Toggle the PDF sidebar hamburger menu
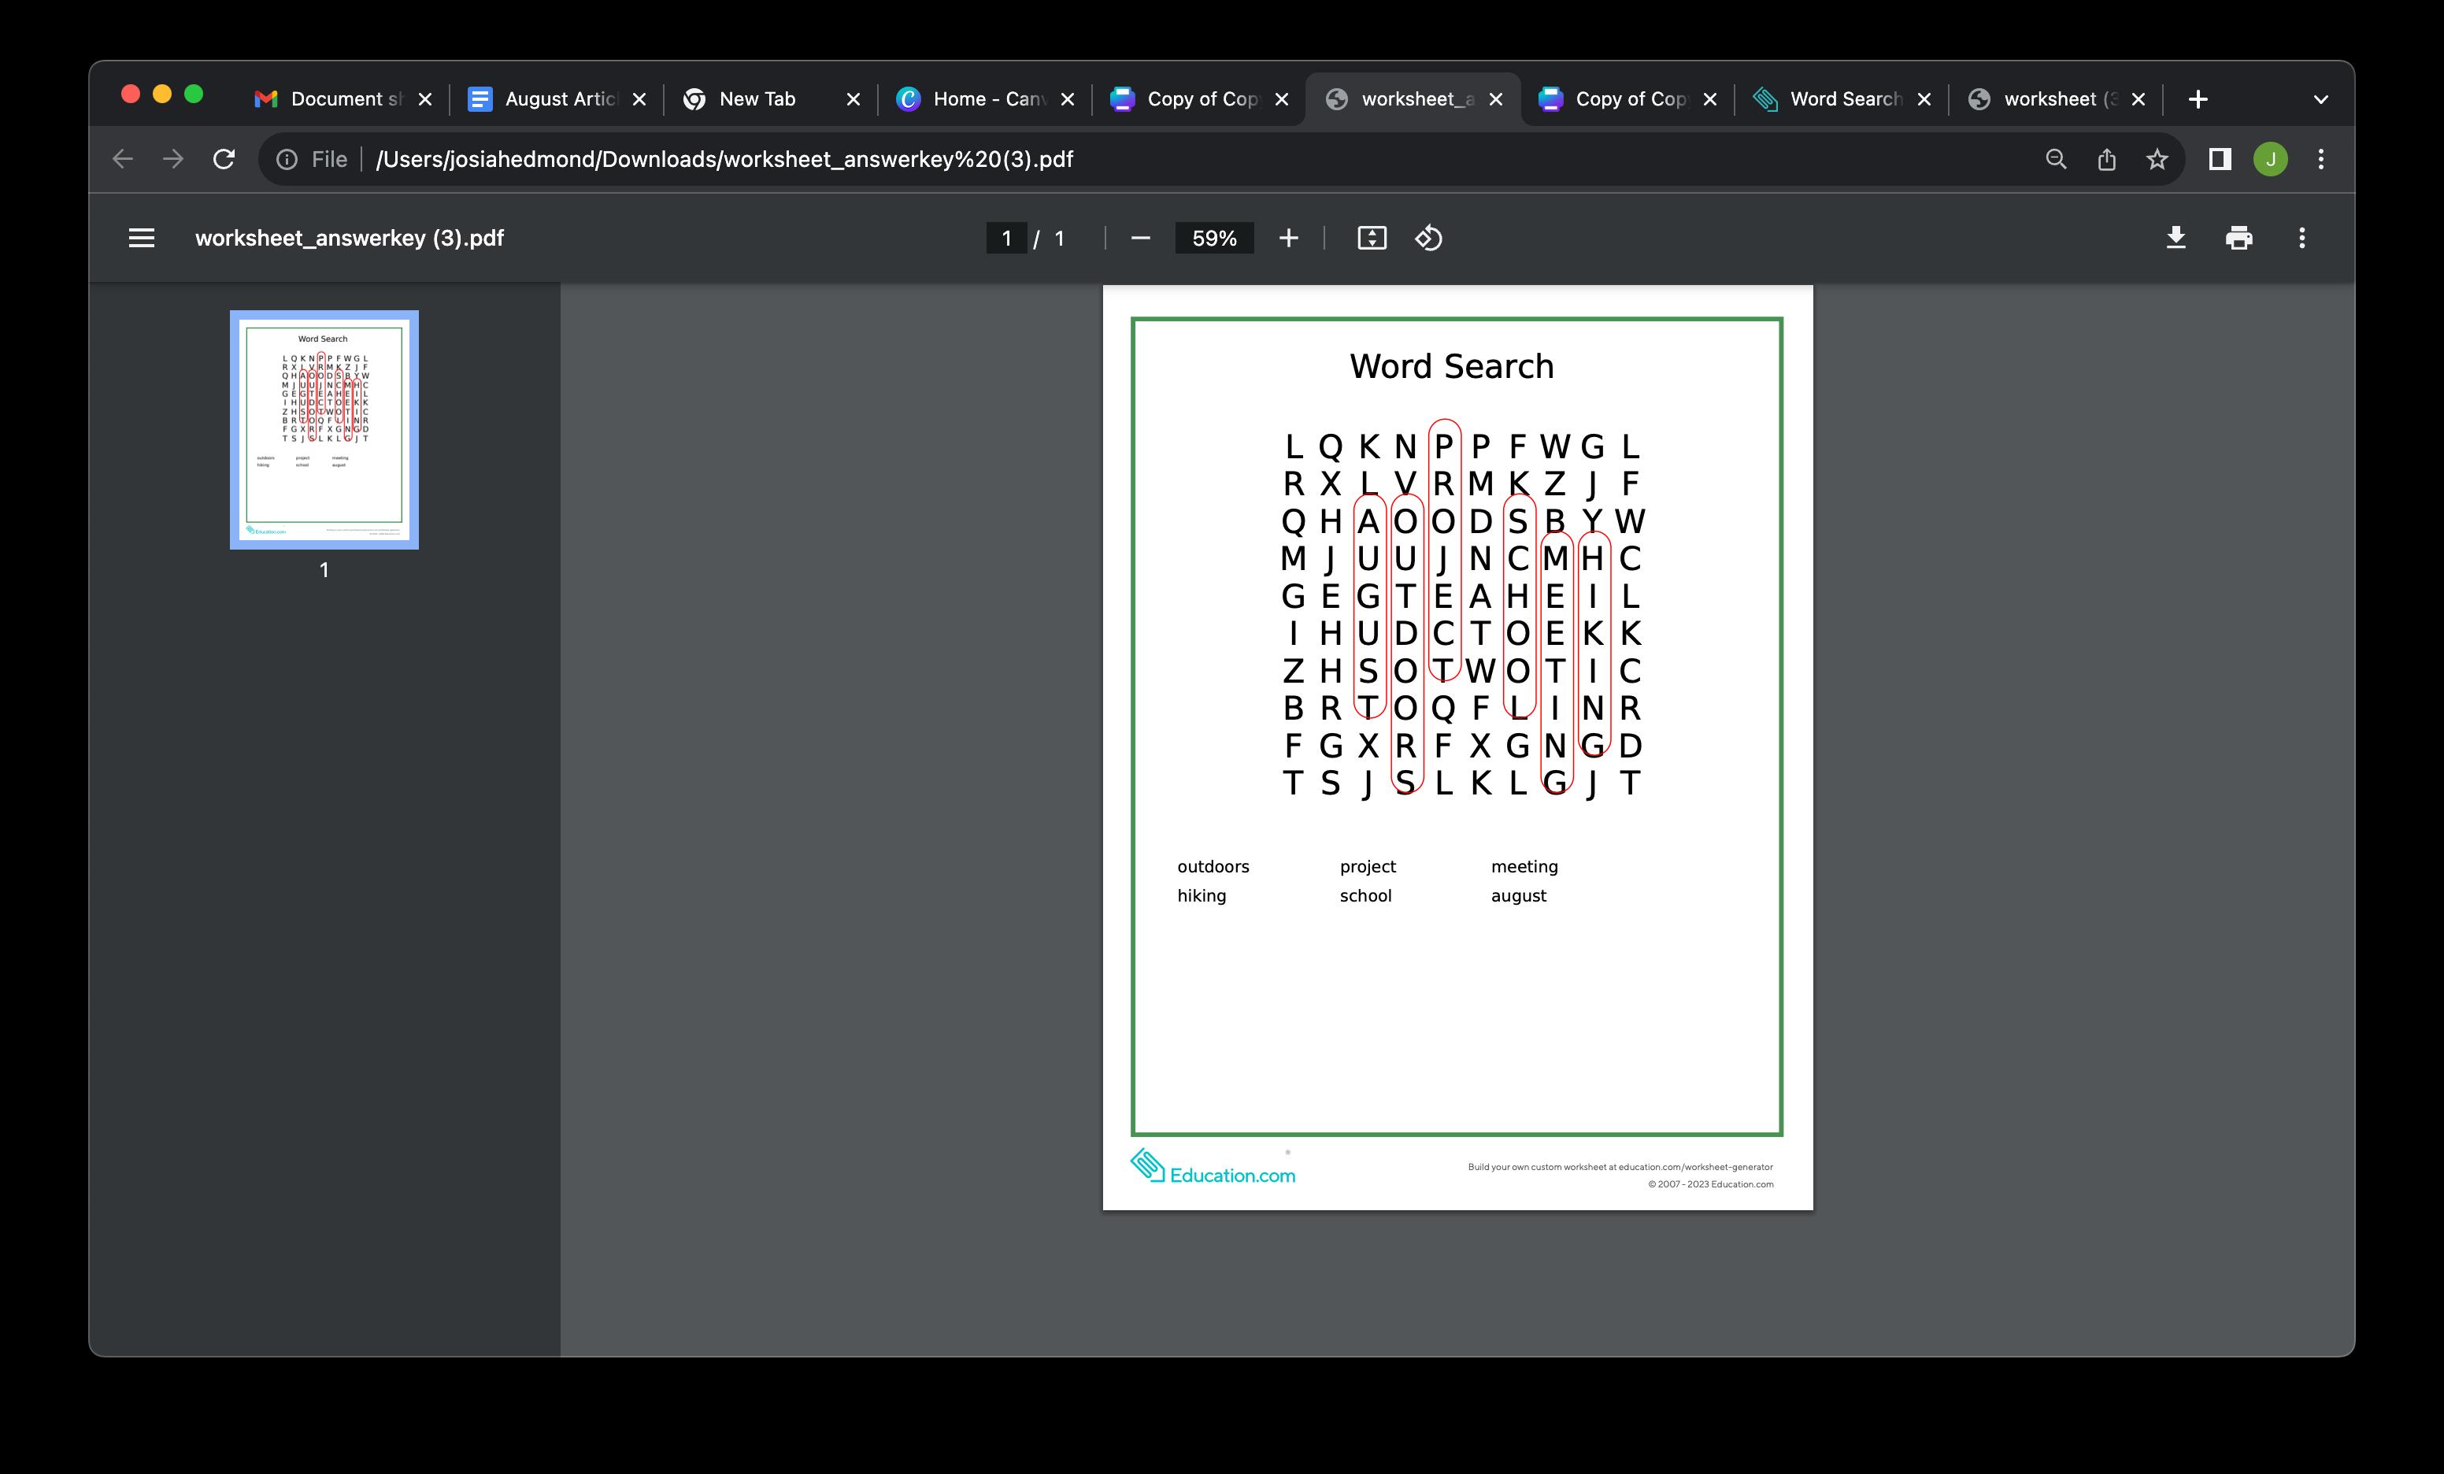2444x1474 pixels. [x=141, y=238]
